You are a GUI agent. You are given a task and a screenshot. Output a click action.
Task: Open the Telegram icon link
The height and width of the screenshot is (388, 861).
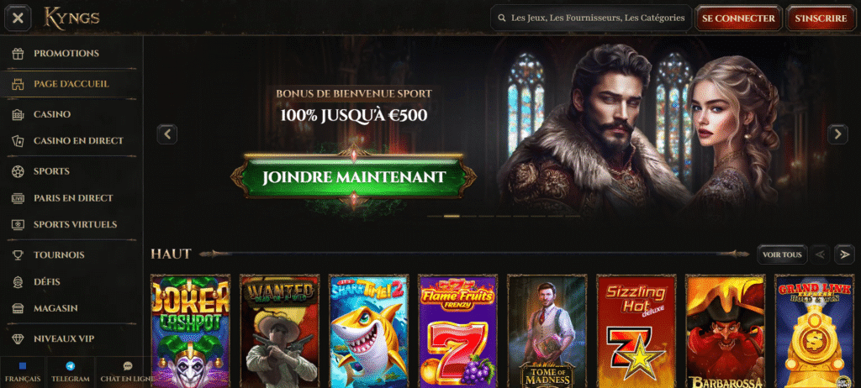pos(71,366)
